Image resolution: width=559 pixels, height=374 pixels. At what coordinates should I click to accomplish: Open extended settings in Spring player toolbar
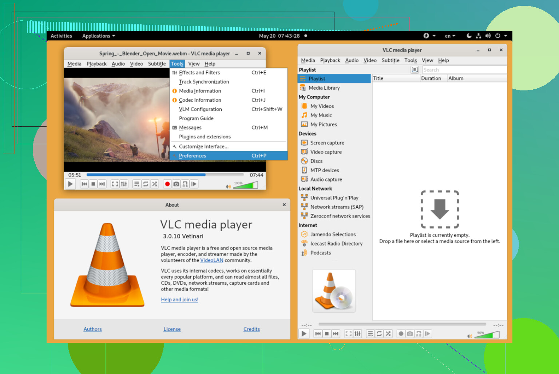coord(124,184)
